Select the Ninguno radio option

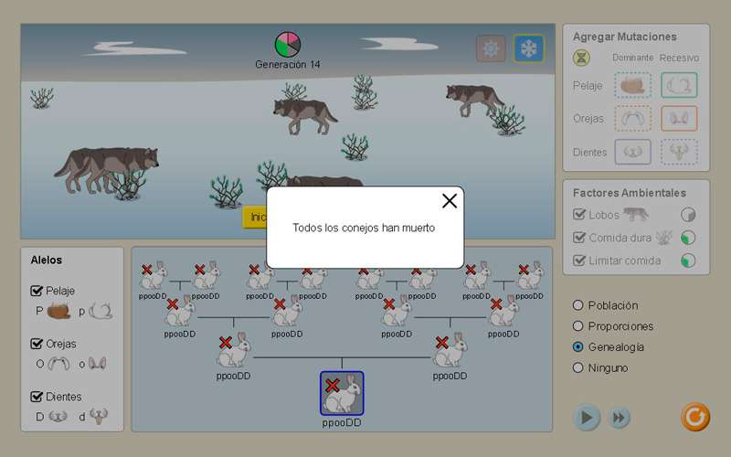(577, 367)
